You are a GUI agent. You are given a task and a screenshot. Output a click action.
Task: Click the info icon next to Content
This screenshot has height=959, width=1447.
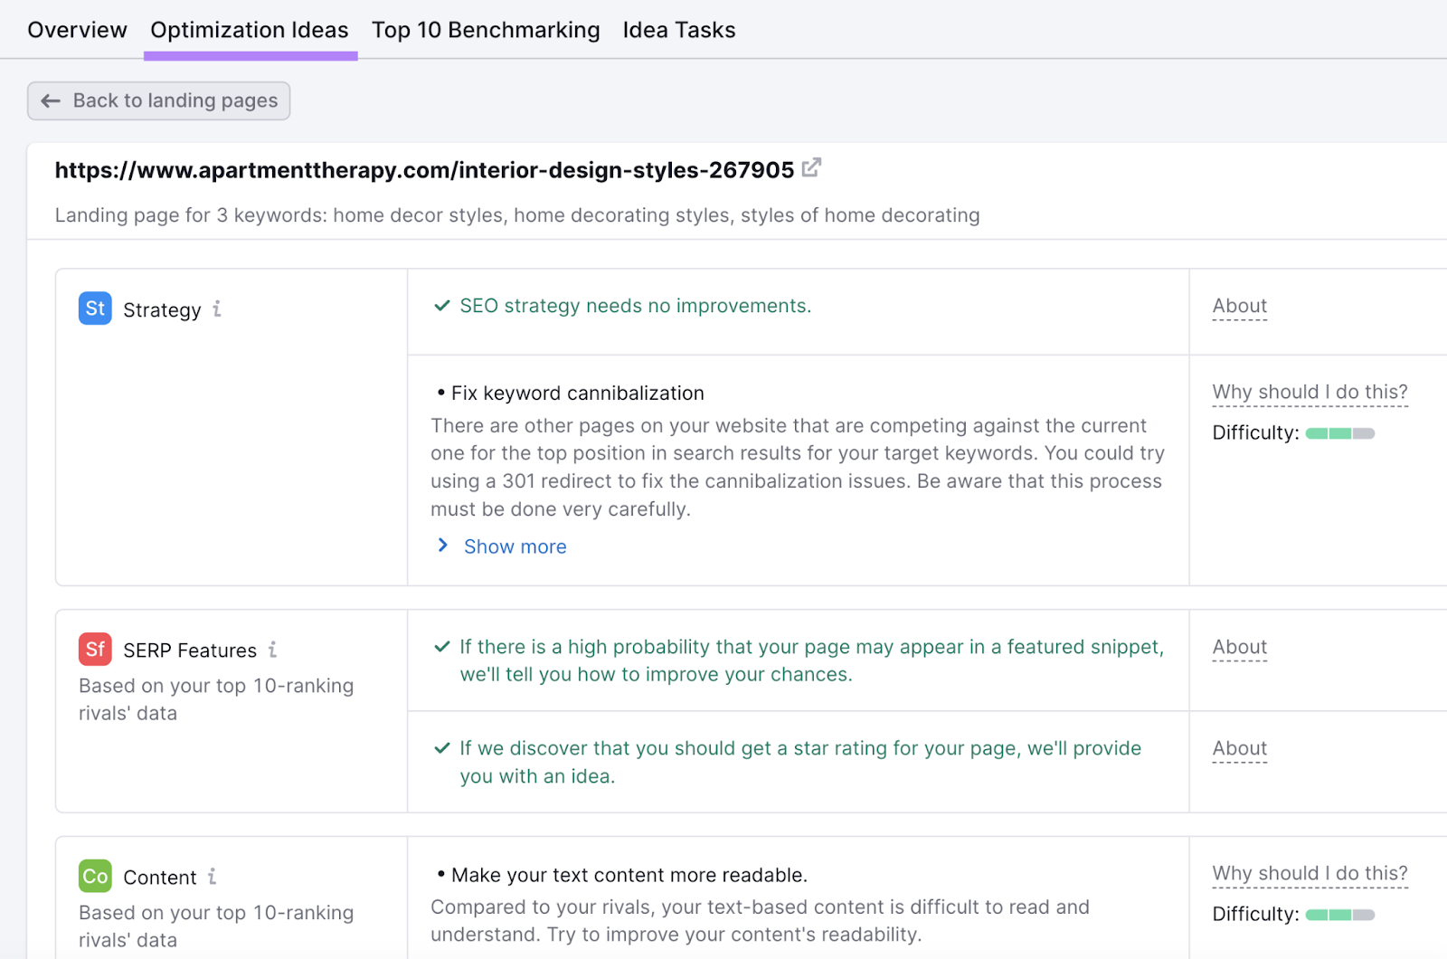[x=212, y=876]
